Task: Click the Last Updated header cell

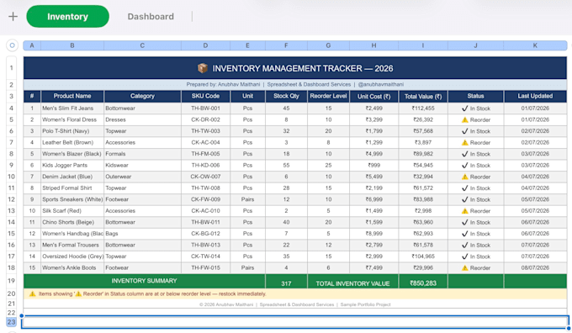Action: [x=535, y=96]
